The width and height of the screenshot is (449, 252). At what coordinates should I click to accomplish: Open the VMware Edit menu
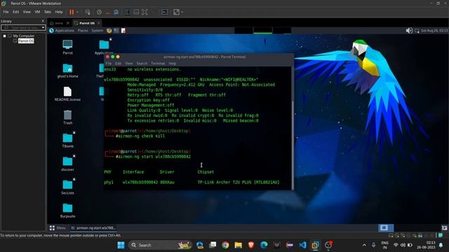tap(15, 12)
